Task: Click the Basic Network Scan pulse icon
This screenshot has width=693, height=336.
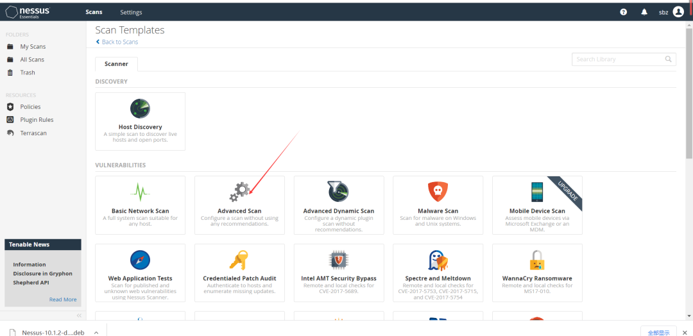Action: tap(140, 192)
